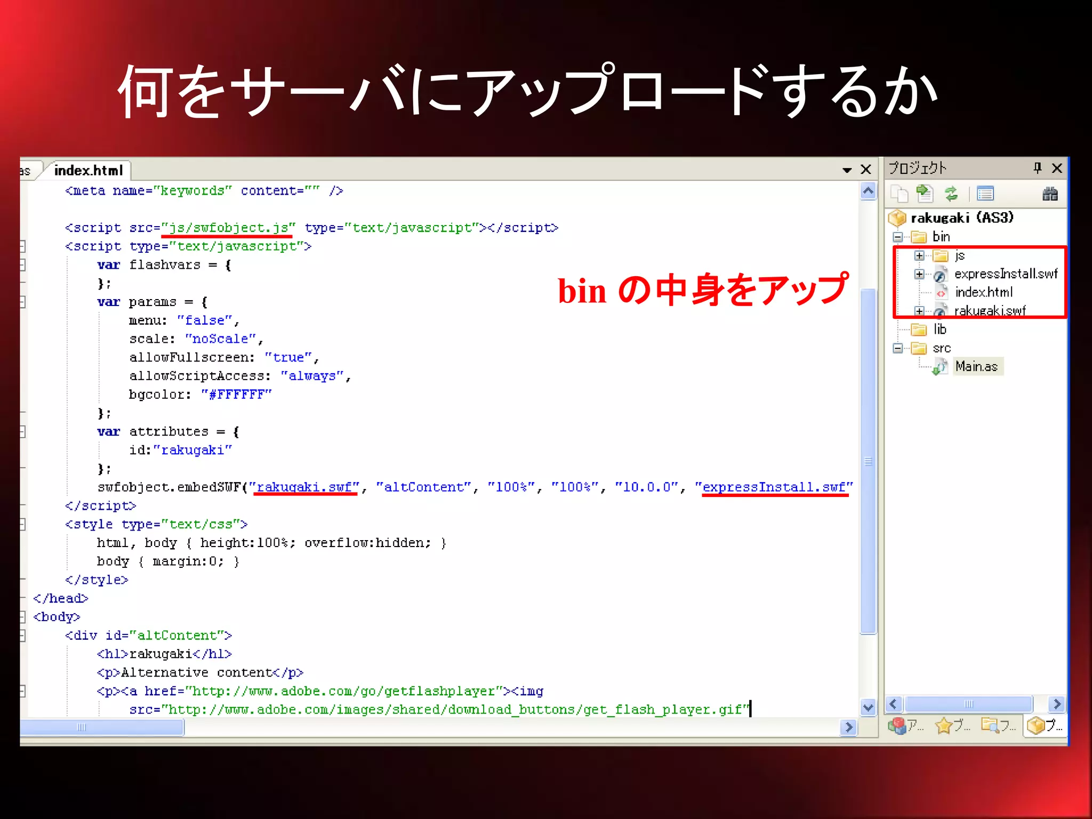Screen dimensions: 1092x819
Task: Click the editor vertical scrollbar thumb
Action: (869, 461)
